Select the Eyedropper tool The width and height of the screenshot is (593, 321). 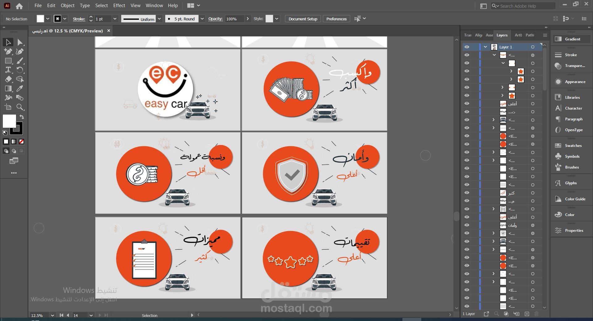[x=20, y=89]
